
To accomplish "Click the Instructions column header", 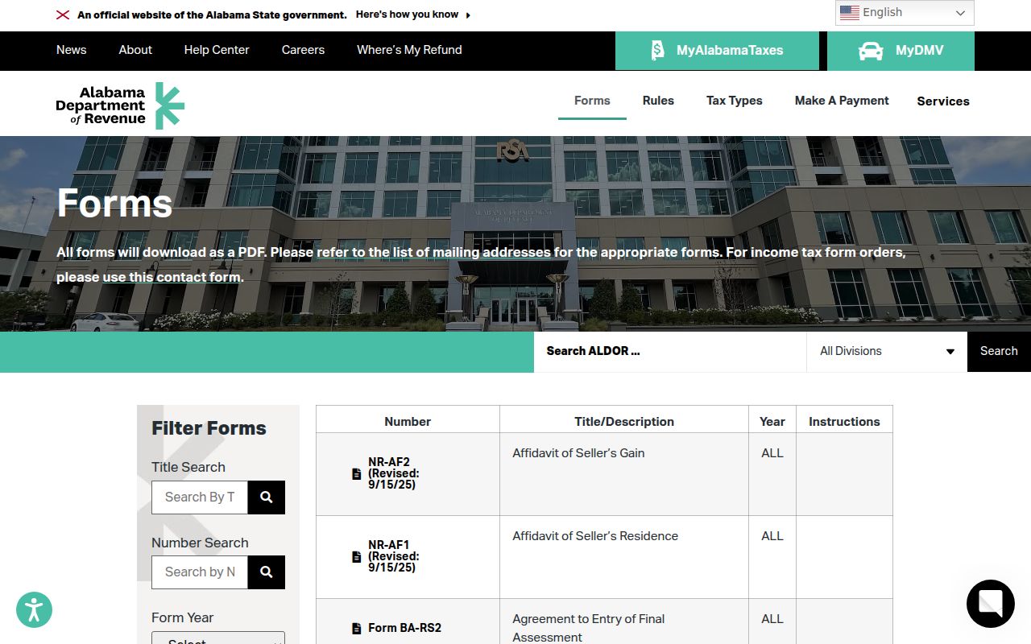I will point(844,422).
